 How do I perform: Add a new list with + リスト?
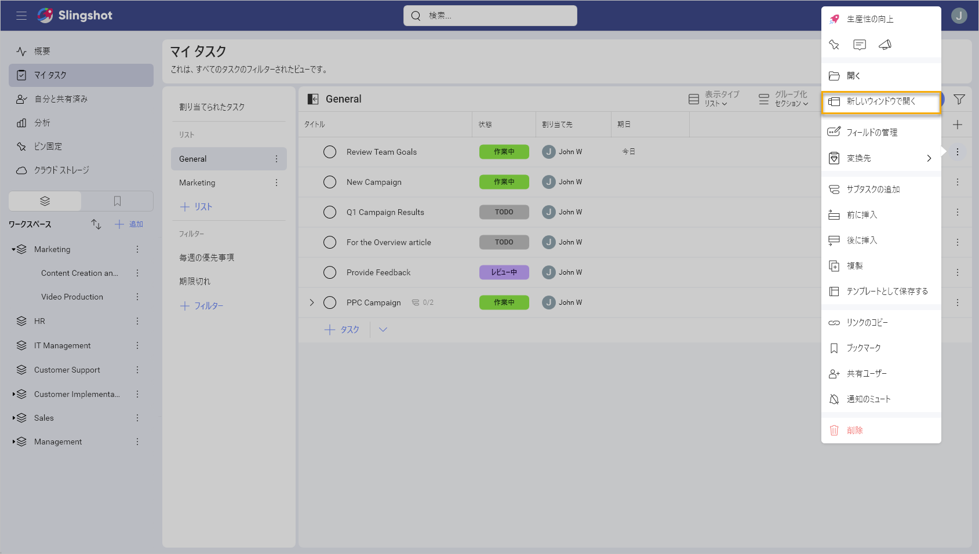(x=196, y=207)
